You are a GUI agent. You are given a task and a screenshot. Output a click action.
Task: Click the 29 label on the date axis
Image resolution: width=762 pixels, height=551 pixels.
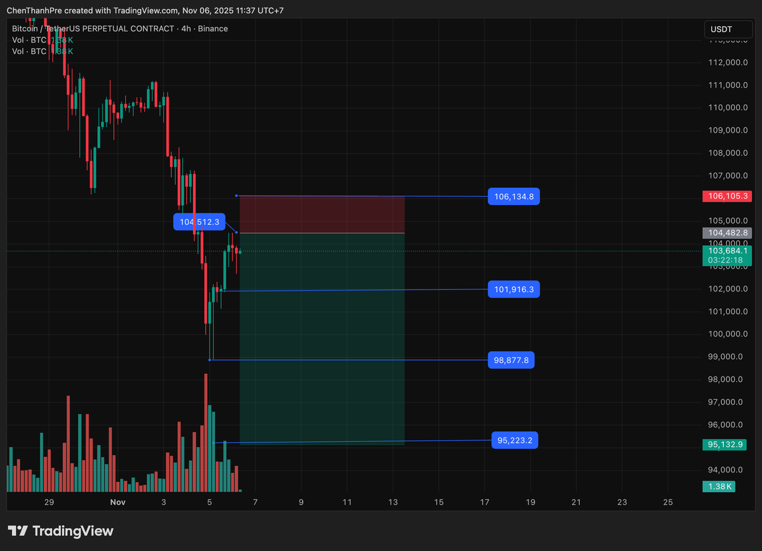[49, 502]
